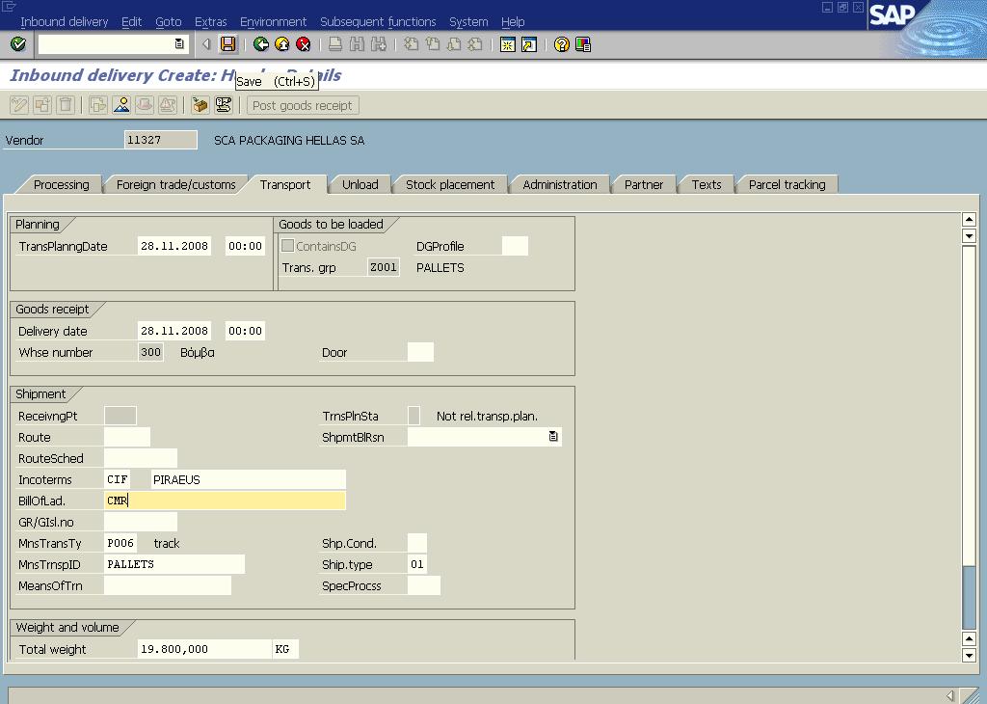Click the Overview mountain icon

(x=121, y=105)
